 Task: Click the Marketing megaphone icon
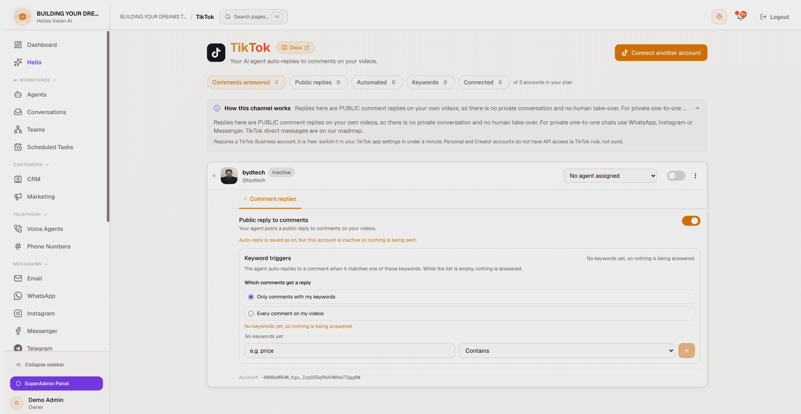pos(18,197)
